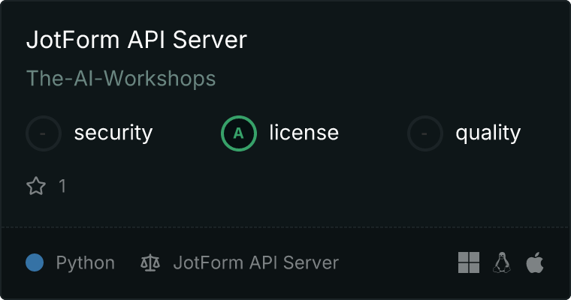Screen dimensions: 571x300
Task: Click the Windows platform icon
Action: [469, 262]
